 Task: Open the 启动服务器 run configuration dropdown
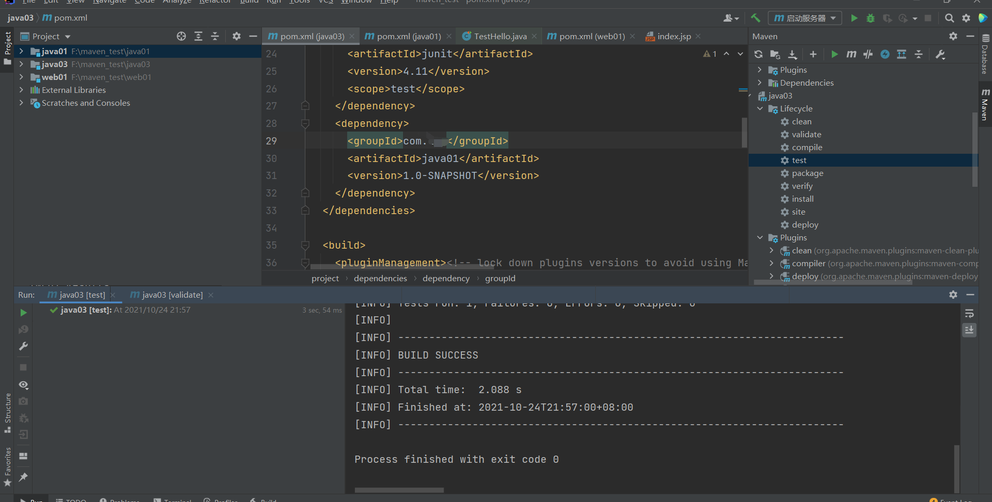point(805,18)
